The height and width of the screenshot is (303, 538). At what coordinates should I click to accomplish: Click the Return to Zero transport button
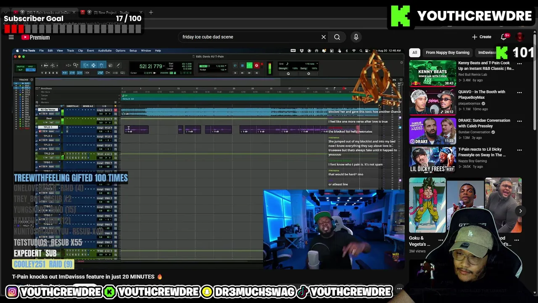(x=235, y=73)
